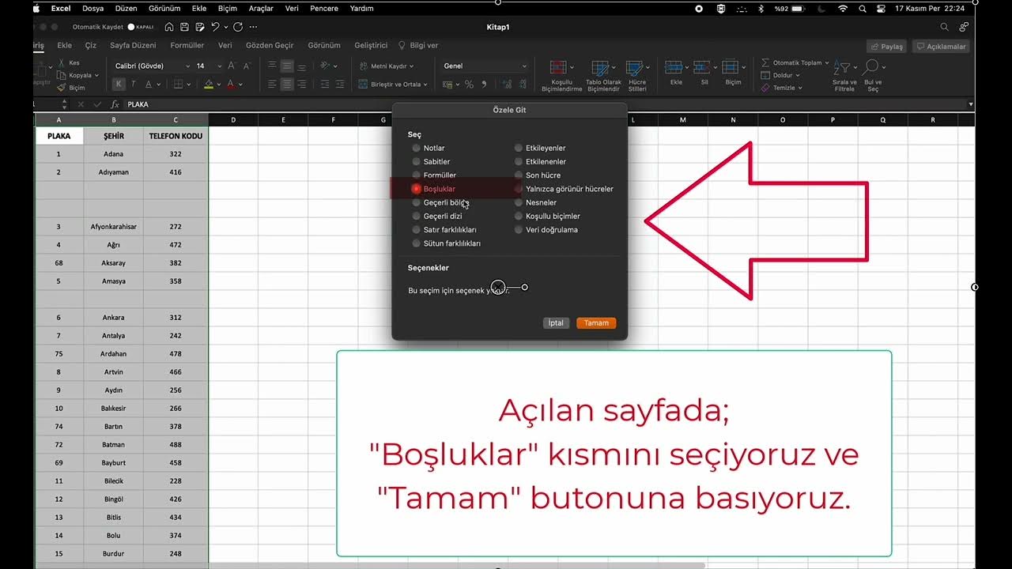Apply comma style number format
This screenshot has width=1012, height=569.
[484, 84]
